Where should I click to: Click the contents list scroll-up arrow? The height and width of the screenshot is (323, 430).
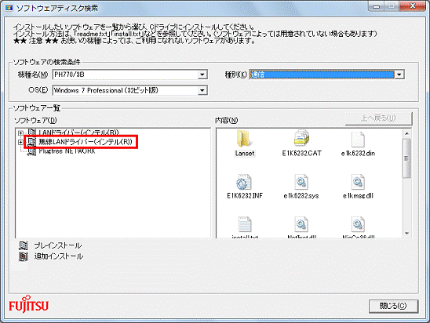[x=407, y=133]
